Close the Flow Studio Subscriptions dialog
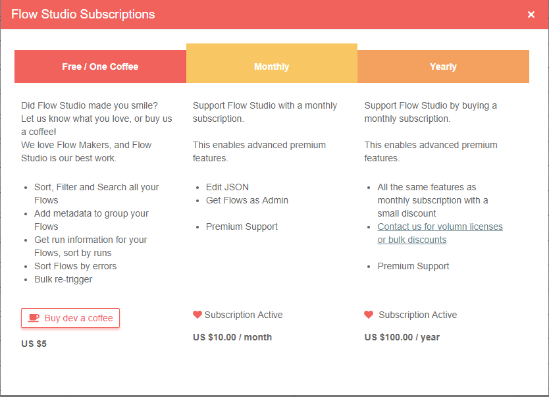This screenshot has height=397, width=549. click(531, 14)
